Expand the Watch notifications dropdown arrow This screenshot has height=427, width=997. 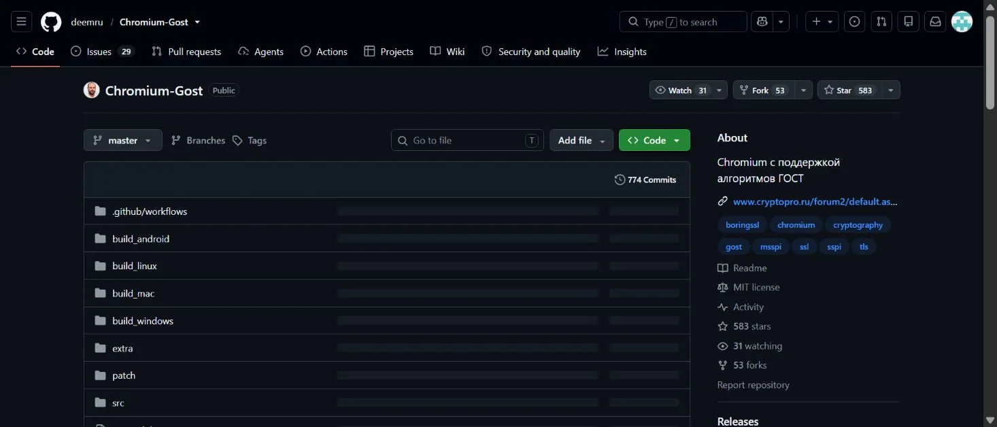[x=720, y=90]
